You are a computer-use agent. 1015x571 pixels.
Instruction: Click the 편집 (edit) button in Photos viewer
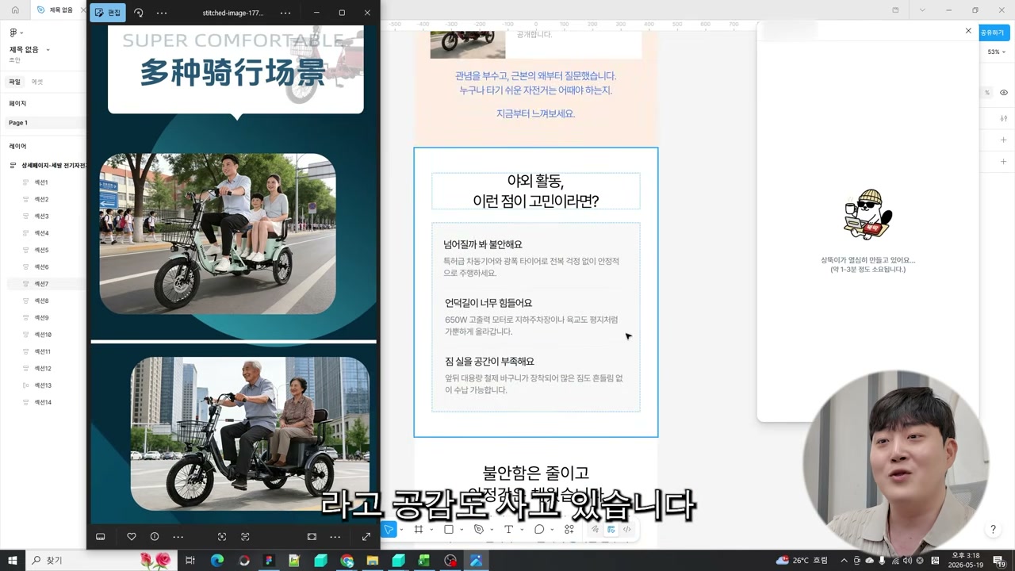point(108,13)
